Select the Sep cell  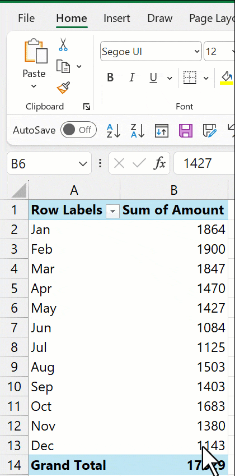click(x=74, y=387)
